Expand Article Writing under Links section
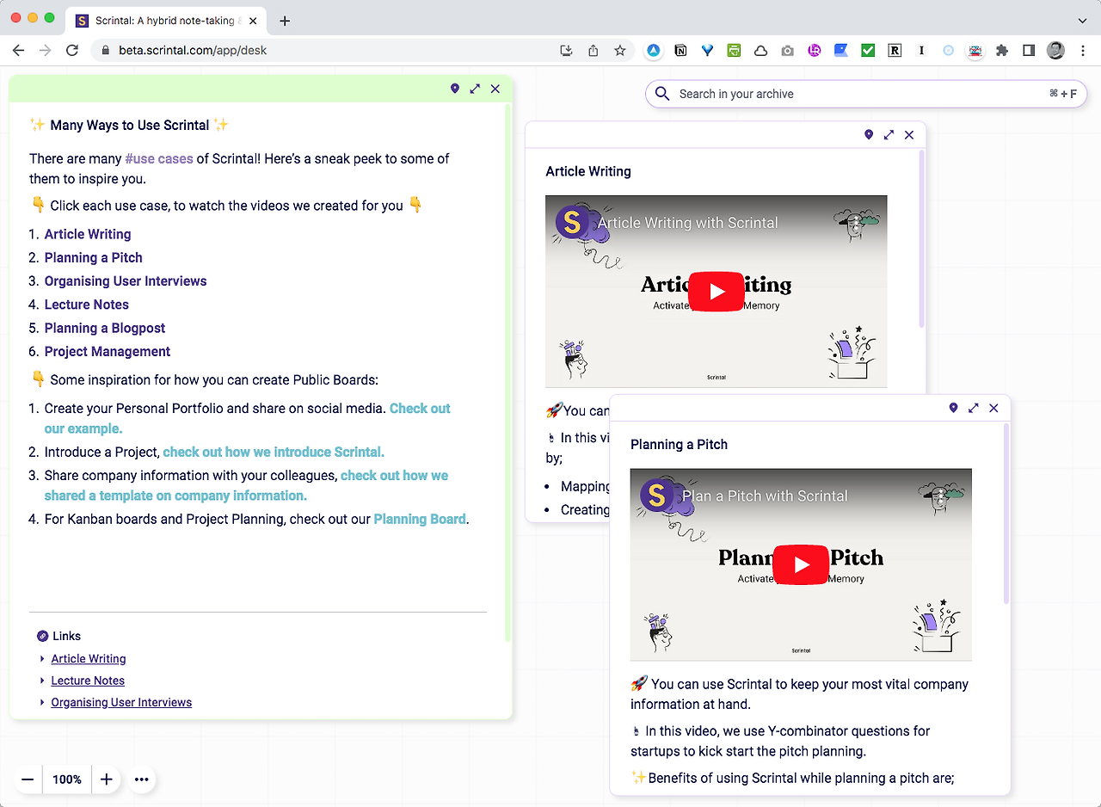Viewport: 1101px width, 807px height. click(42, 659)
